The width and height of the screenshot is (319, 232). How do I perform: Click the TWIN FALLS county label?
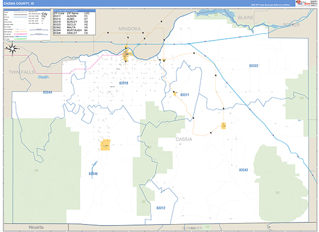(22, 72)
